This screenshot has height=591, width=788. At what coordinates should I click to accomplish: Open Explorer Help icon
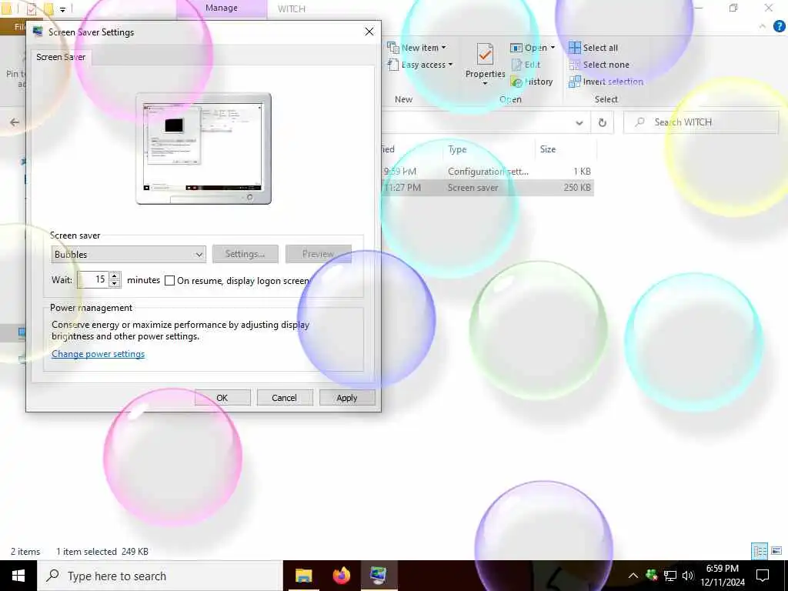779,26
